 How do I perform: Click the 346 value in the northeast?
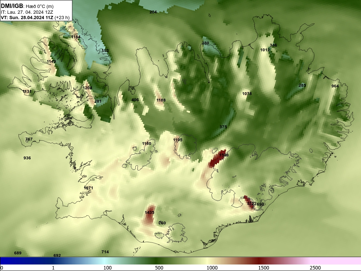pyautogui.click(x=273, y=45)
